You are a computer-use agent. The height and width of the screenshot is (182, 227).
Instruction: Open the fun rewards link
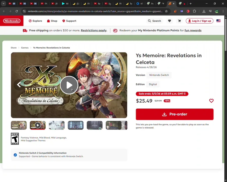[193, 30]
